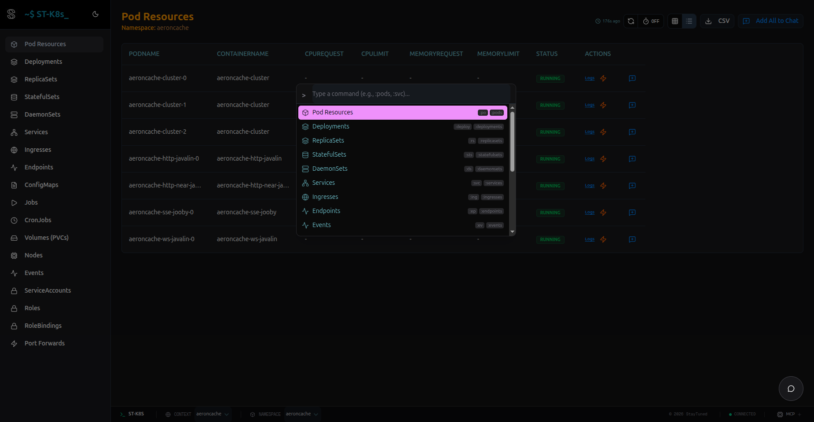Toggle dark mode moon icon

tap(95, 14)
